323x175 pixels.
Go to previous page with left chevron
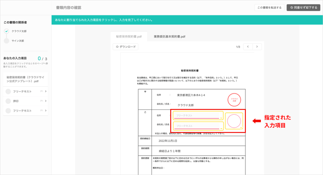point(248,47)
